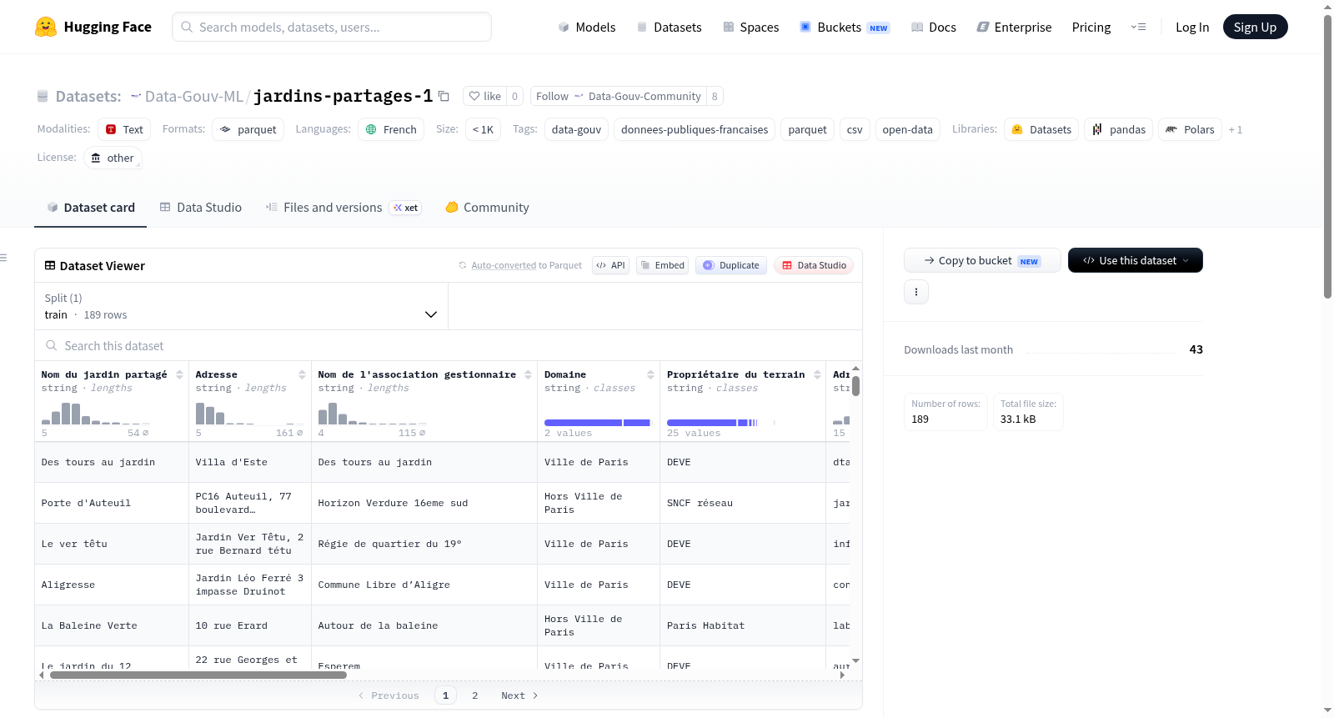Click the Embed button
Viewport: 1334px width, 718px height.
pos(662,265)
